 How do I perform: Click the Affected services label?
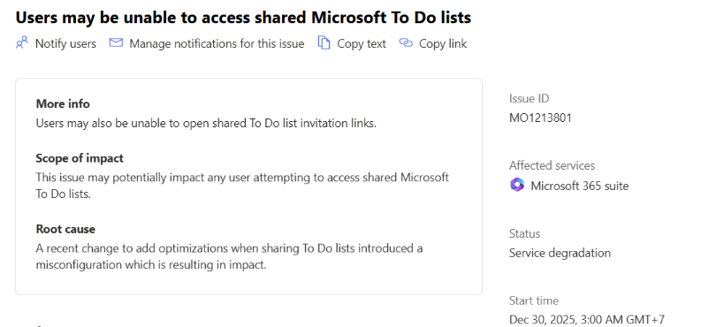553,165
